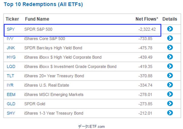Click details arrow icon for IVV
The image size is (183, 129).
170,38
